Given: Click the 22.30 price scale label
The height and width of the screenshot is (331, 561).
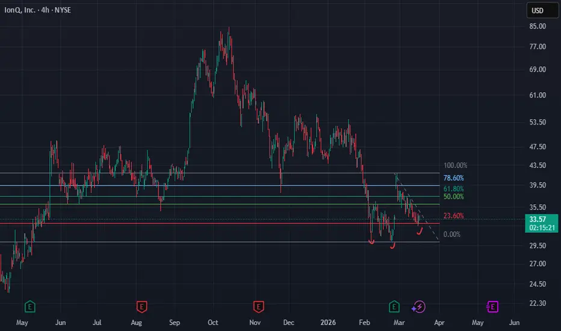Looking at the screenshot, I should tap(538, 303).
